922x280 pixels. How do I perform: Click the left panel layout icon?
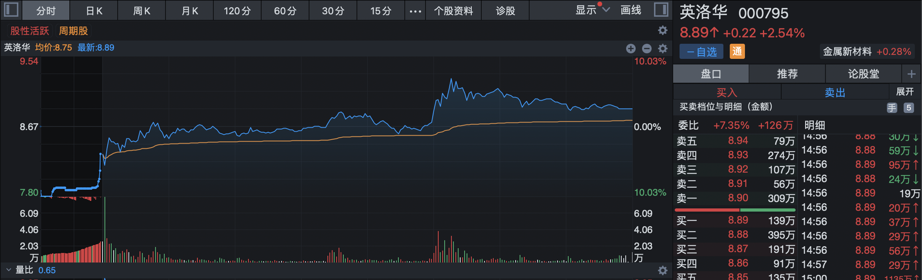point(11,10)
